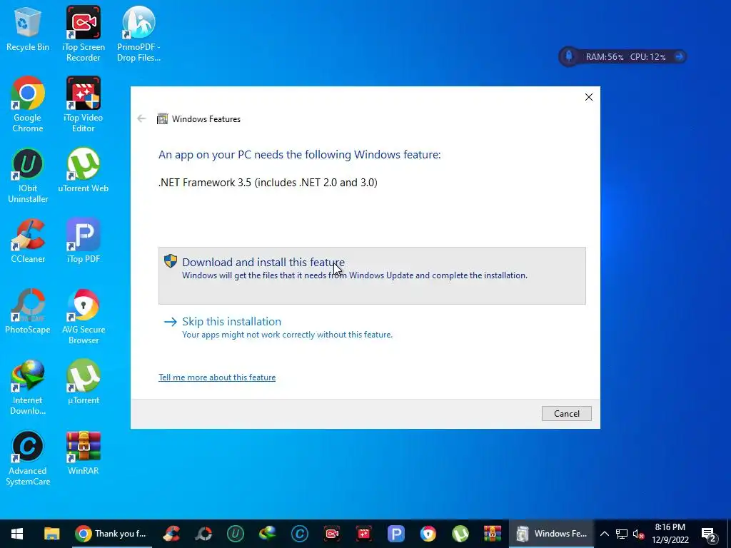Viewport: 731px width, 548px height.
Task: Click the back arrow in Windows Features
Action: [x=142, y=119]
